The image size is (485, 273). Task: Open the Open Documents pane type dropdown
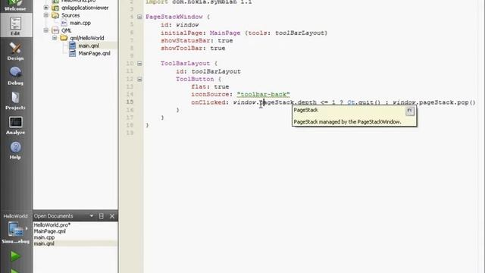91,215
